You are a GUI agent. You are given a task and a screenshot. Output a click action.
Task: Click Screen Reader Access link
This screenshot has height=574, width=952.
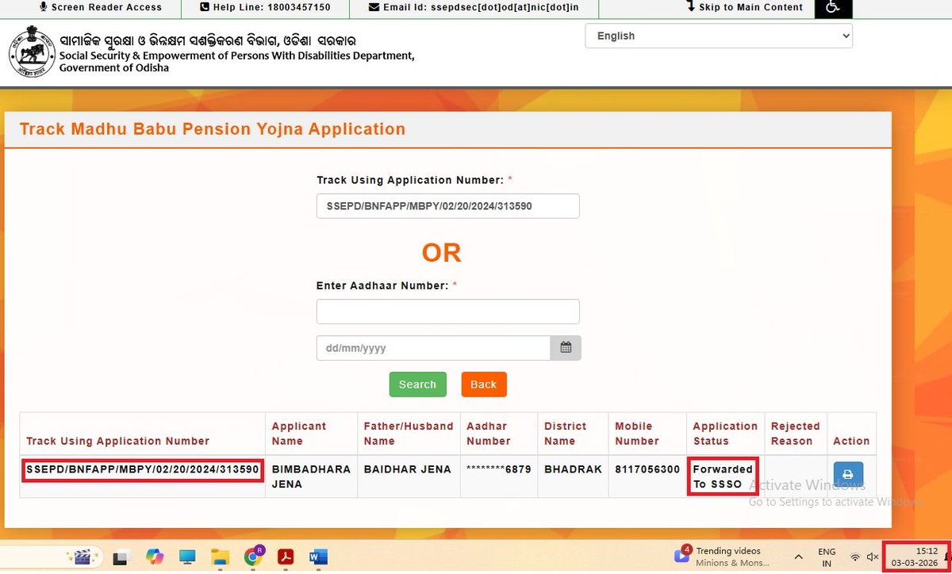(x=101, y=7)
